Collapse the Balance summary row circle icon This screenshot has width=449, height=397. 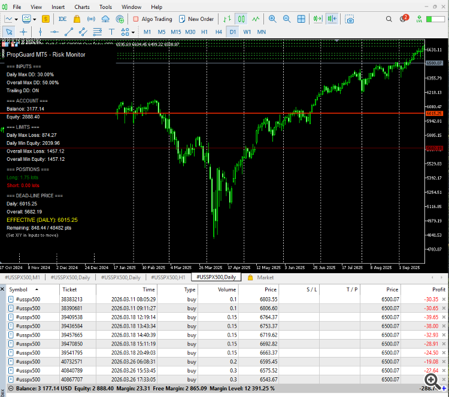[11, 389]
